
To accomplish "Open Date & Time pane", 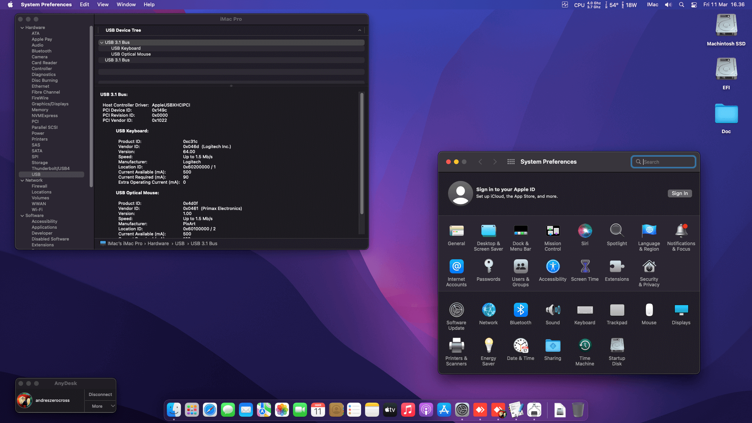I will 521,350.
